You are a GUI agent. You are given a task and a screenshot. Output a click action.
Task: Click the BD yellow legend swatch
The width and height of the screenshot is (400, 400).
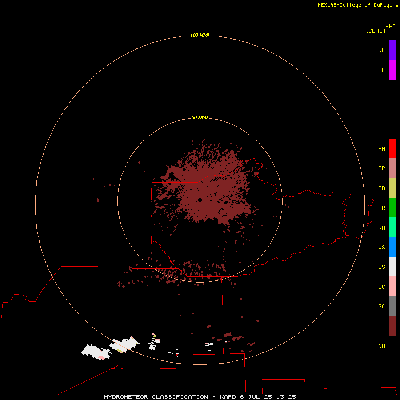coord(392,188)
